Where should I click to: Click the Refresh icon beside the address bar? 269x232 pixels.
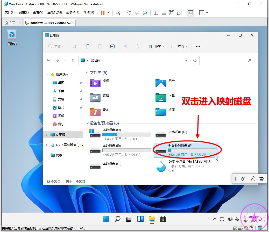point(195,60)
